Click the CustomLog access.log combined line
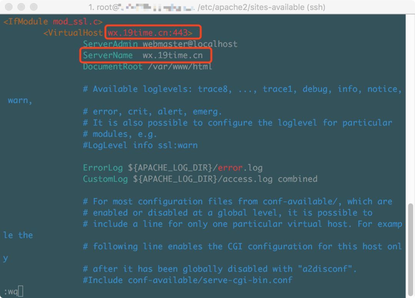 200,179
